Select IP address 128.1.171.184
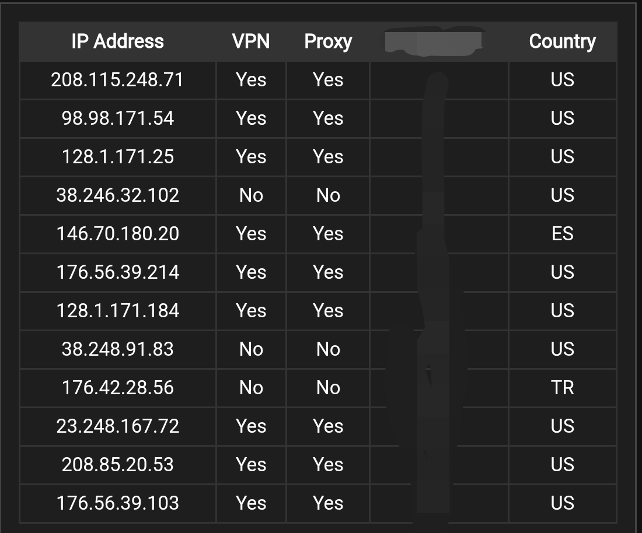Viewport: 642px width, 533px height. point(117,310)
